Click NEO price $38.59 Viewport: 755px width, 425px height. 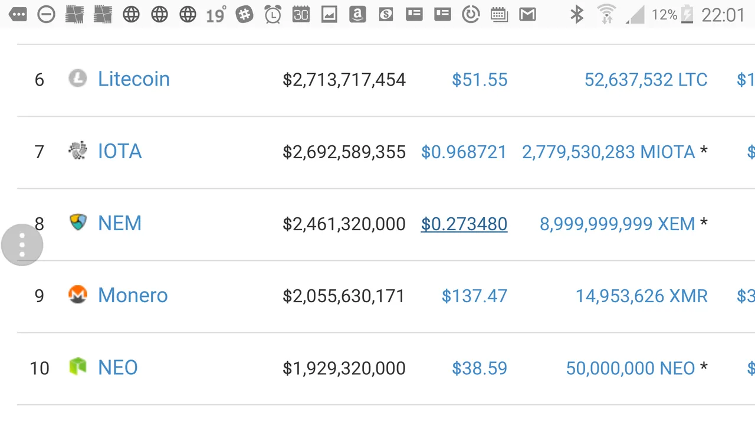[480, 368]
